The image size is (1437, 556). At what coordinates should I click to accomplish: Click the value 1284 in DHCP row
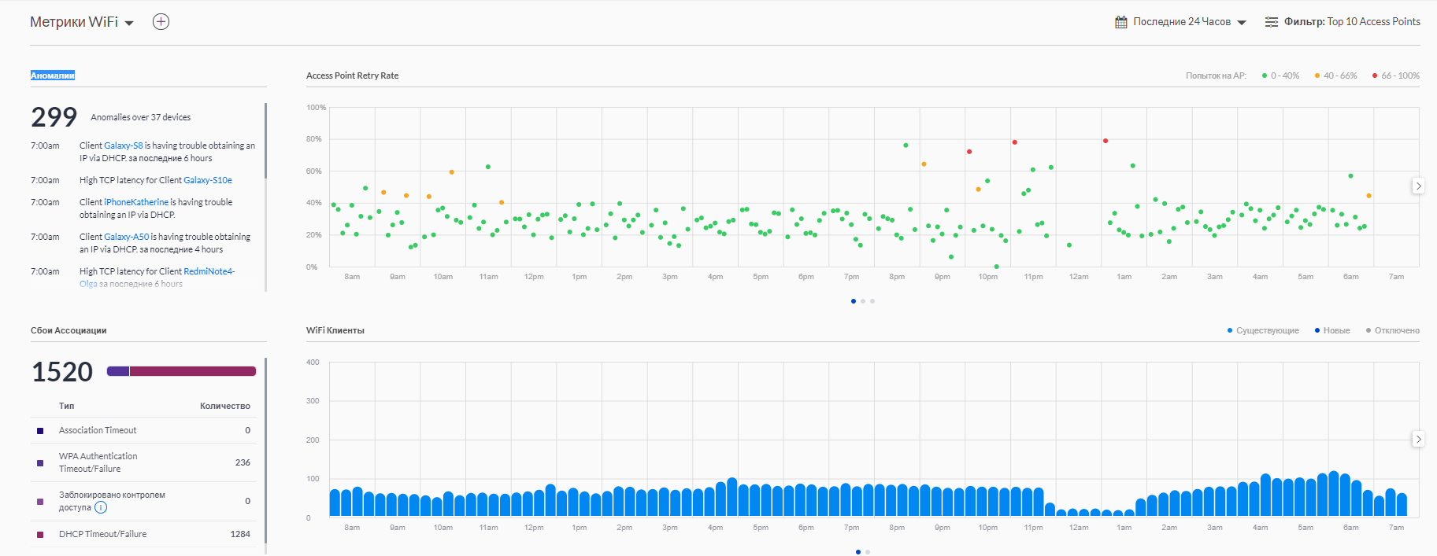240,534
